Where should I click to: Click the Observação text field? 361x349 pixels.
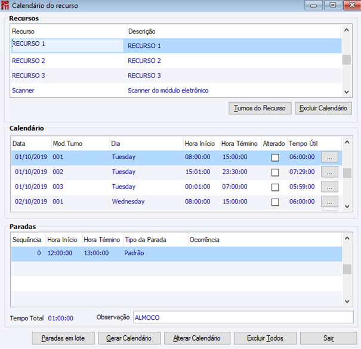[x=243, y=317]
